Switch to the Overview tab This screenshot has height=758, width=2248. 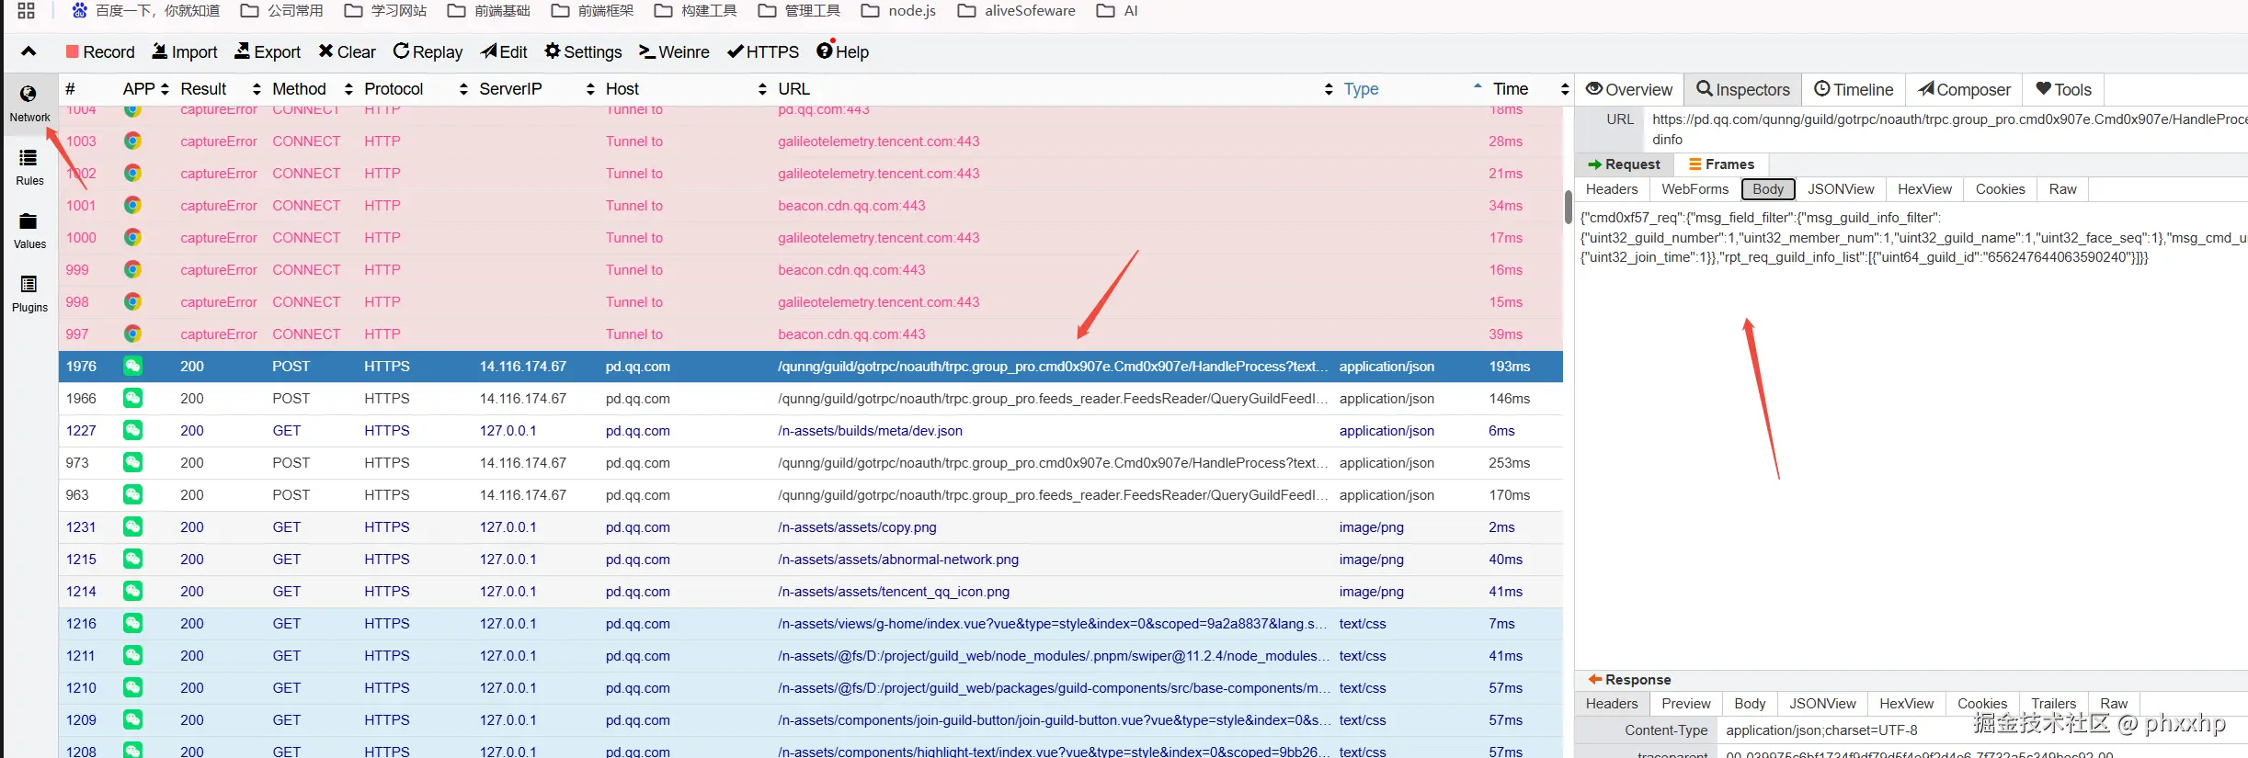(1629, 90)
